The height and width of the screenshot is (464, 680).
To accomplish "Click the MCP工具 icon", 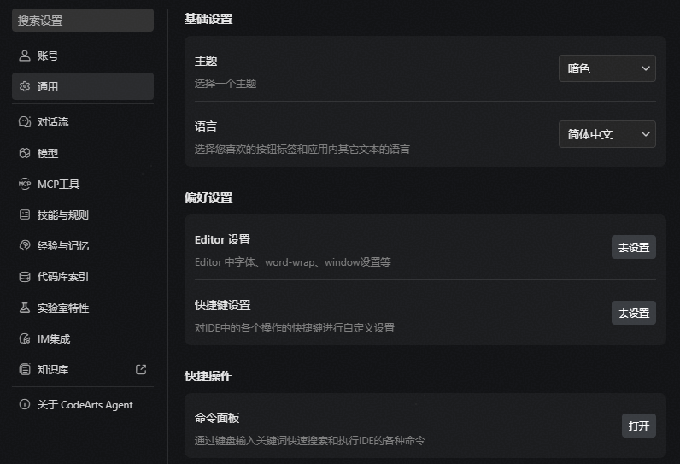I will (x=25, y=184).
